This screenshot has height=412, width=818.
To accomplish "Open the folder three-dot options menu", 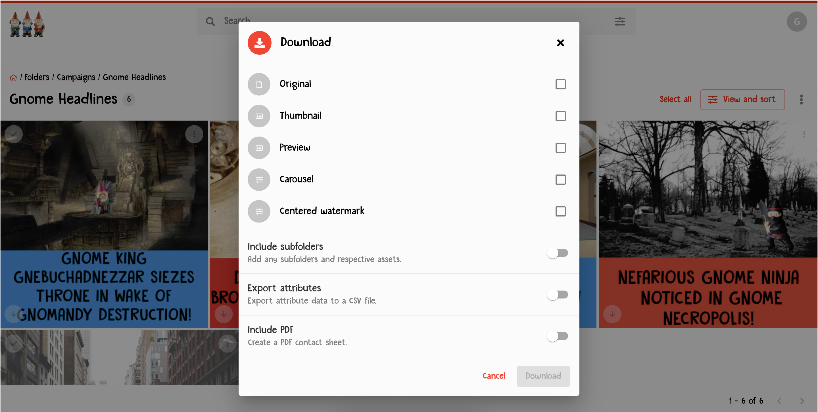I will click(x=801, y=100).
